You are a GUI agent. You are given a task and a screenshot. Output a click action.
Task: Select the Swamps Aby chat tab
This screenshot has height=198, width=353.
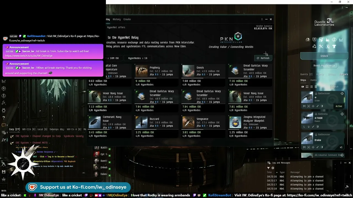(57, 129)
